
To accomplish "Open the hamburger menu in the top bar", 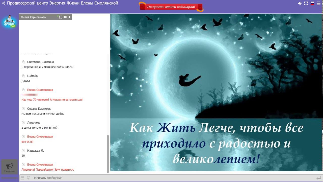I will [318, 3].
